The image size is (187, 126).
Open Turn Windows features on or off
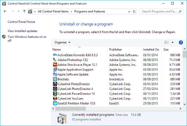pos(27,38)
